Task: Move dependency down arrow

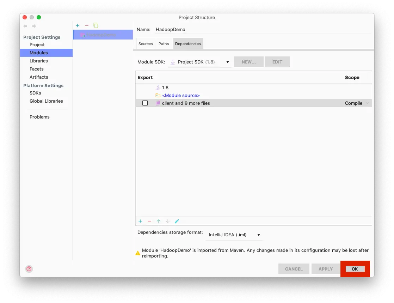Action: point(168,221)
